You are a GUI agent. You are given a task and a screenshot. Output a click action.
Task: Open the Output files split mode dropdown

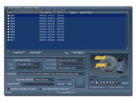click(x=53, y=80)
